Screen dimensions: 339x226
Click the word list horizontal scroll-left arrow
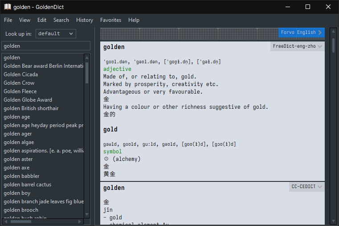click(5, 222)
